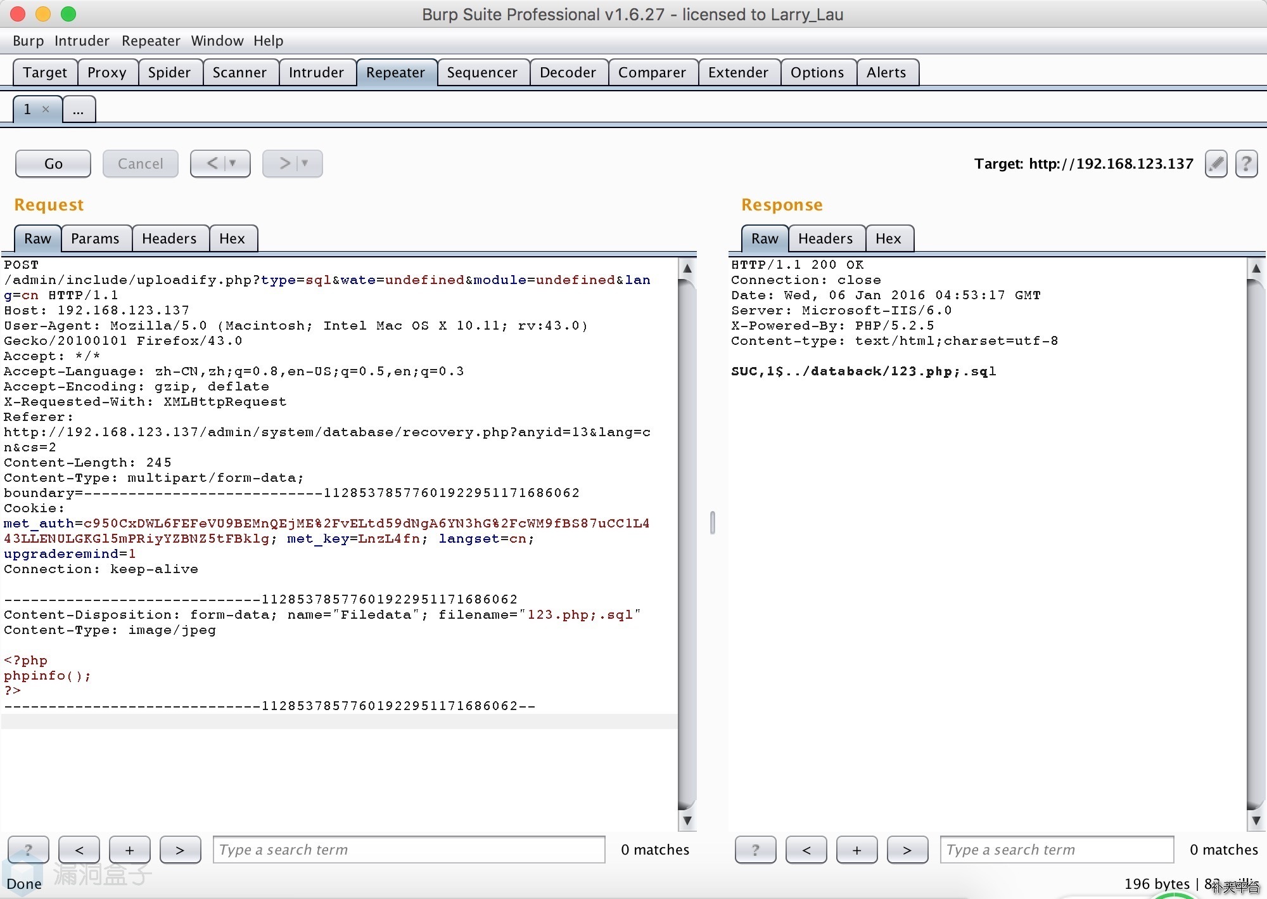Click the plus button in request search
Viewport: 1267px width, 899px height.
pos(130,850)
